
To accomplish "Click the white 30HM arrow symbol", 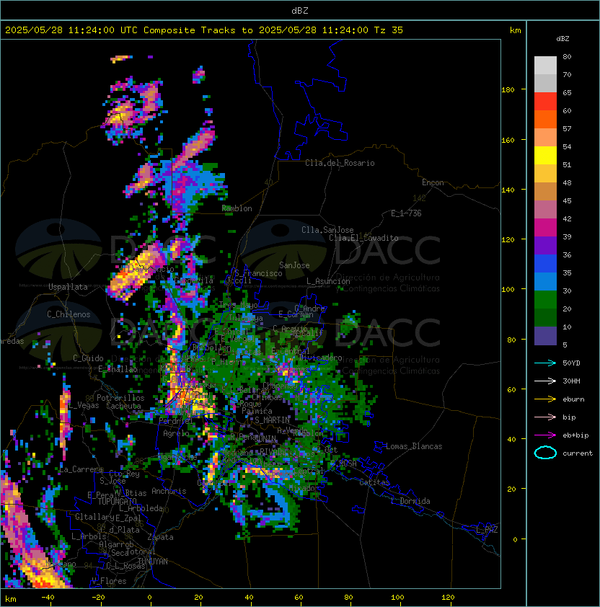I will pyautogui.click(x=545, y=381).
